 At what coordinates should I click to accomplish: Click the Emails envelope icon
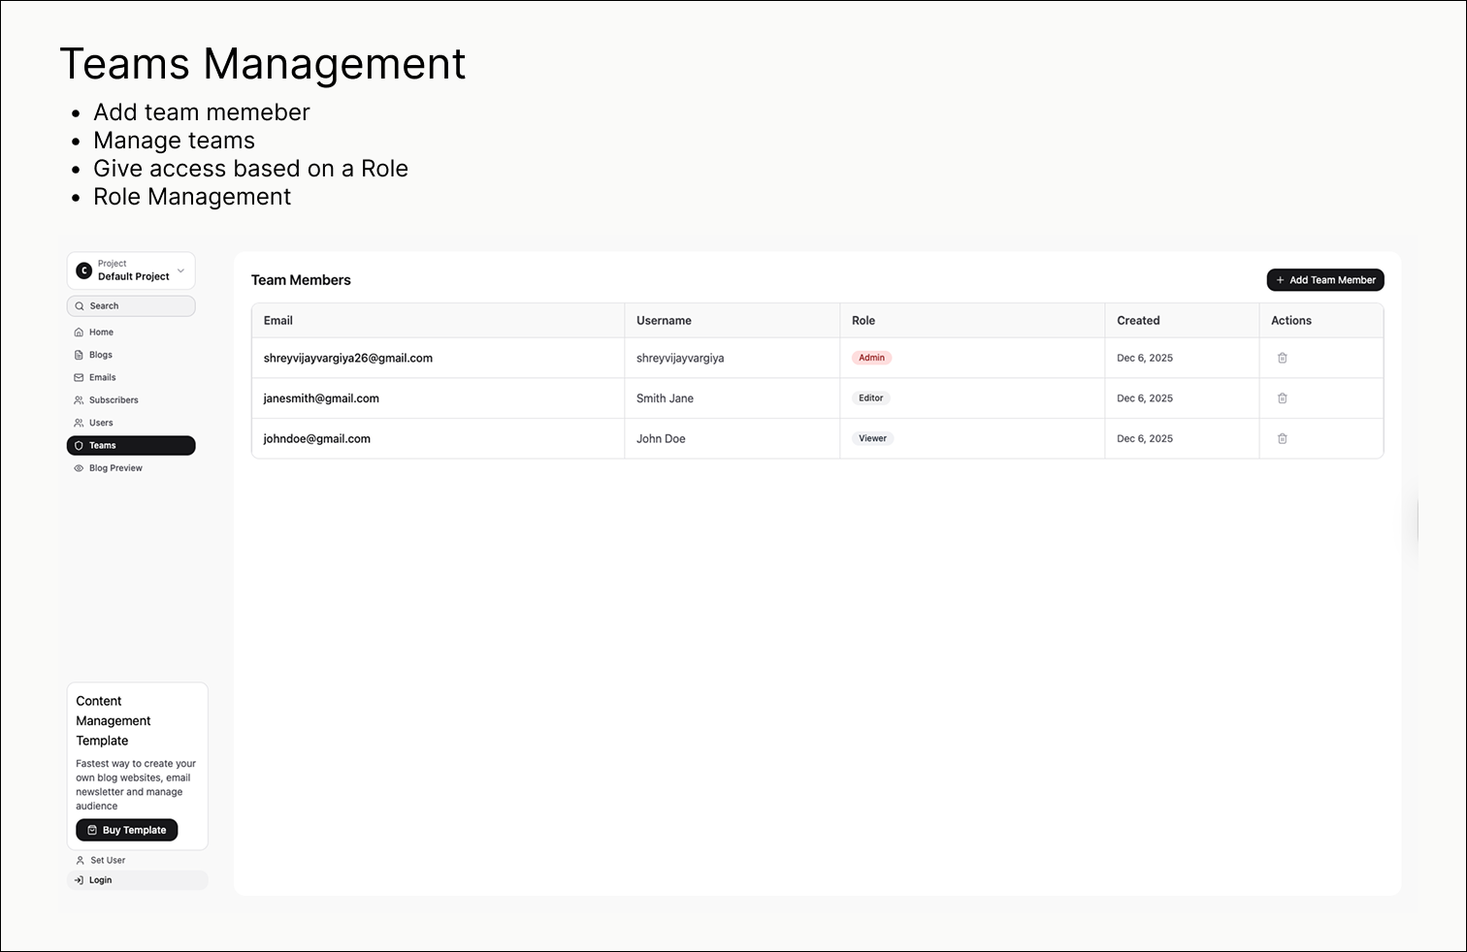79,378
